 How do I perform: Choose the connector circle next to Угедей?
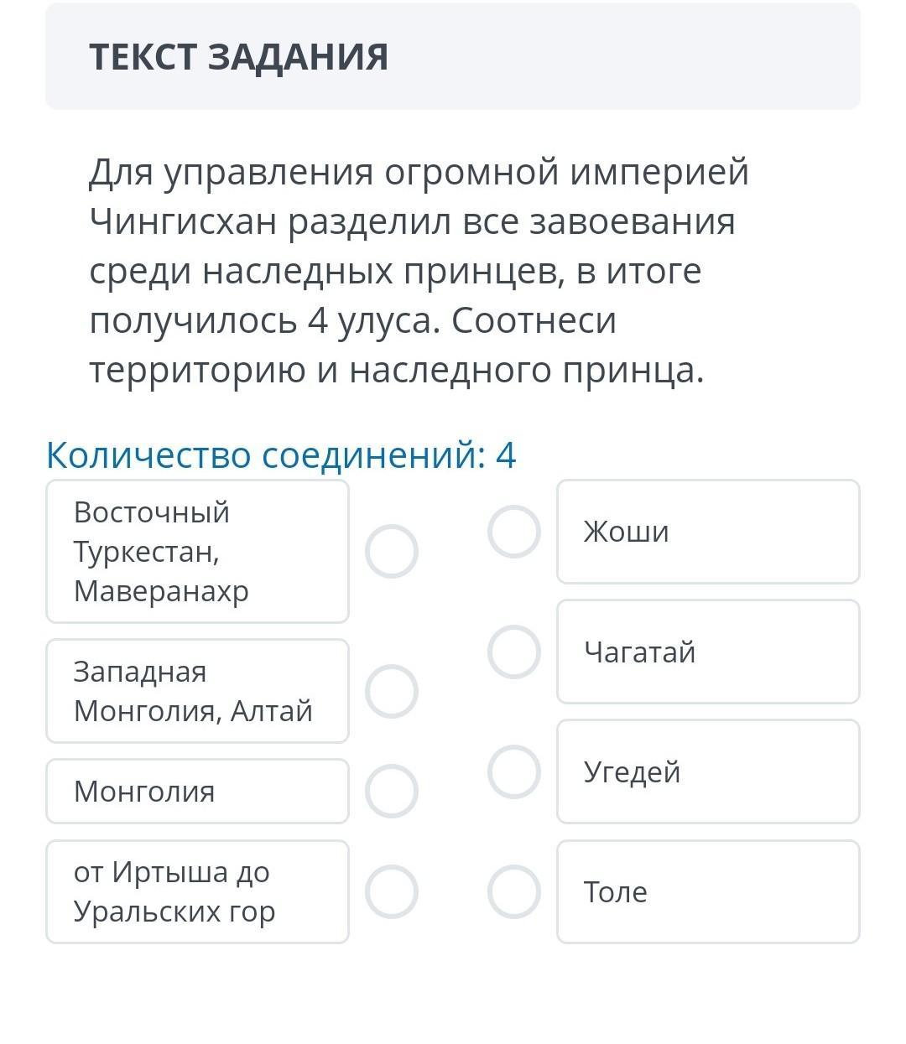(513, 771)
